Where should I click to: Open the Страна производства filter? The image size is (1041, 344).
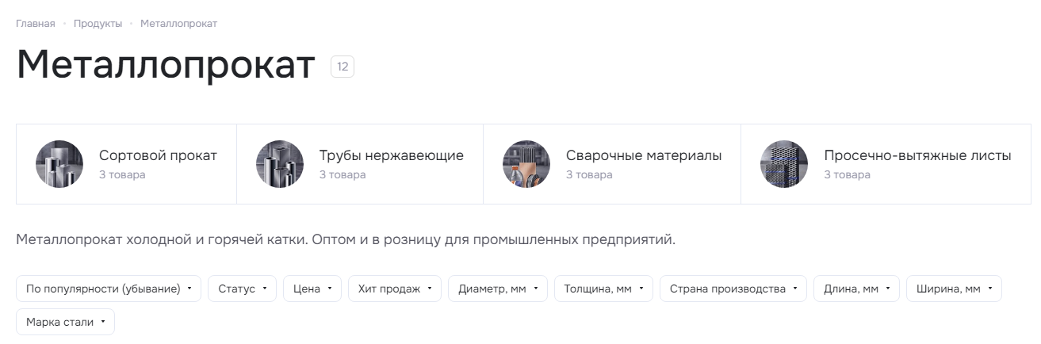coord(733,289)
